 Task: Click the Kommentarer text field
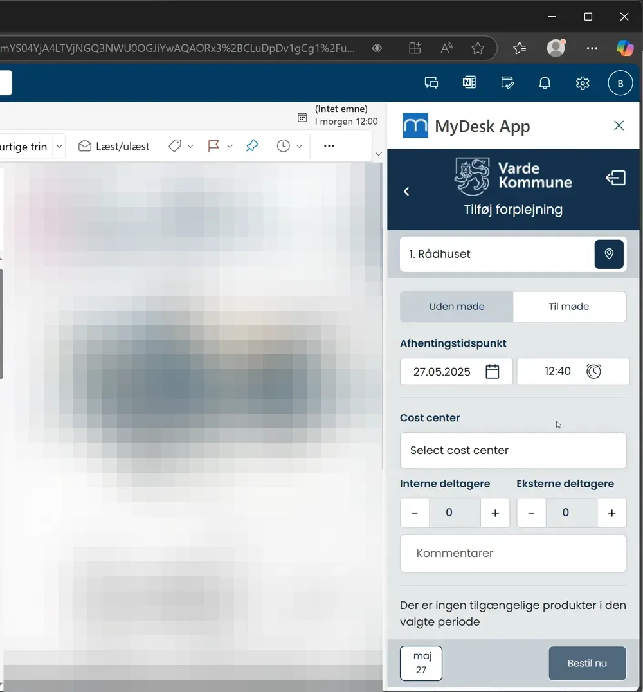(513, 554)
